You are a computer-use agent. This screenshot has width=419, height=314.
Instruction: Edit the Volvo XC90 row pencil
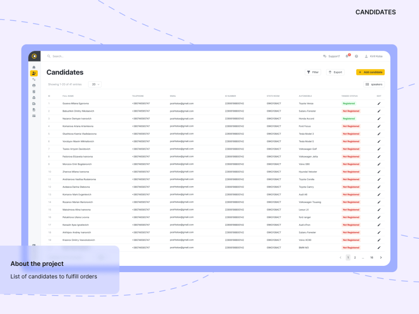pyautogui.click(x=379, y=240)
